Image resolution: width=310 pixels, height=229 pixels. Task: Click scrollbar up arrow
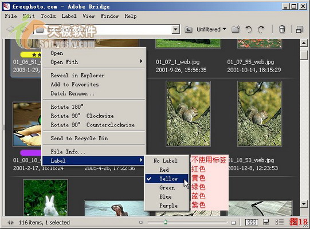tap(304, 43)
